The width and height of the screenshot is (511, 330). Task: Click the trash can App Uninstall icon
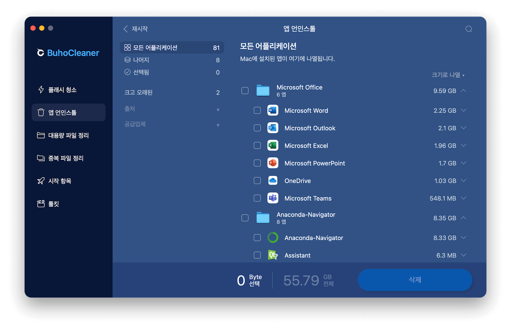coord(41,113)
